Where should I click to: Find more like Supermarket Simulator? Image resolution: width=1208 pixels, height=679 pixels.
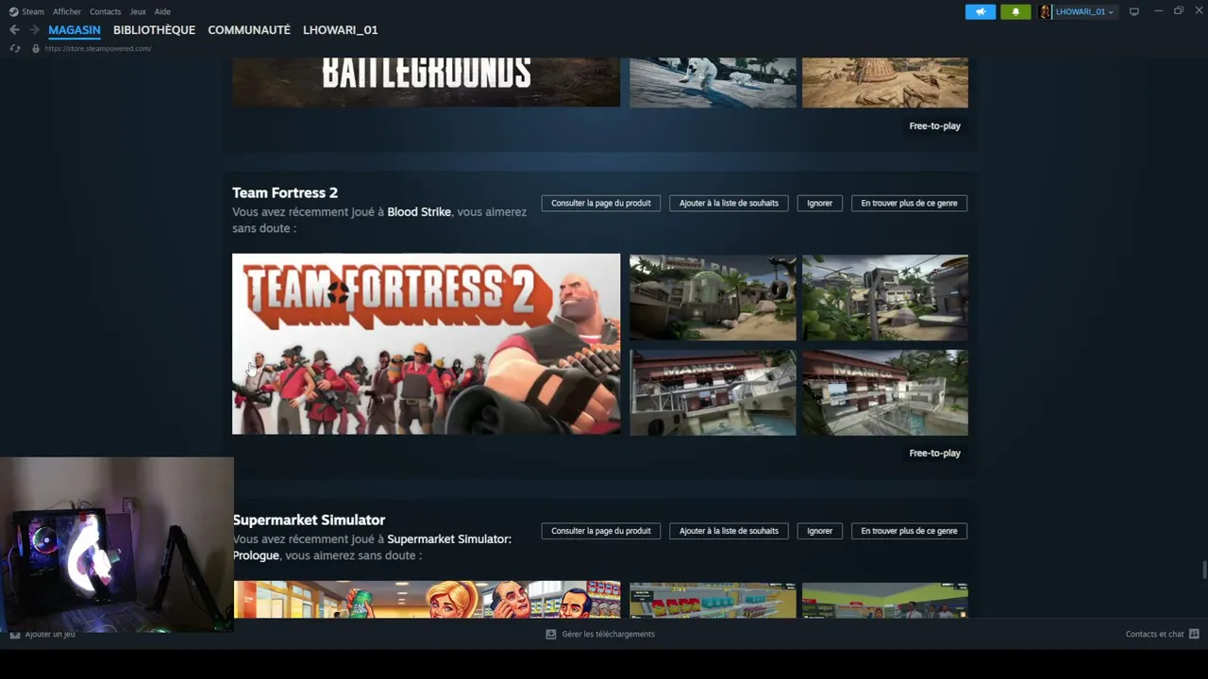[x=909, y=531]
